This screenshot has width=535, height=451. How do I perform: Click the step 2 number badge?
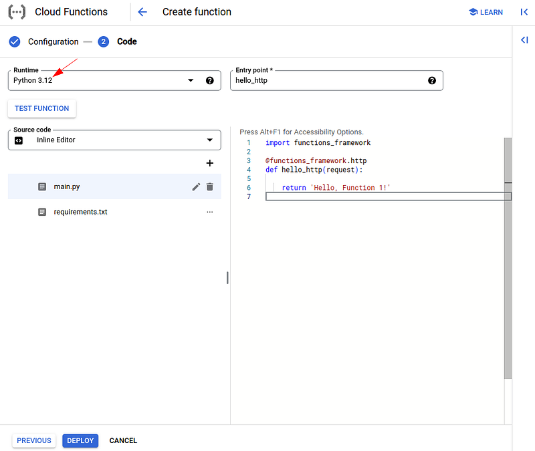(x=104, y=41)
